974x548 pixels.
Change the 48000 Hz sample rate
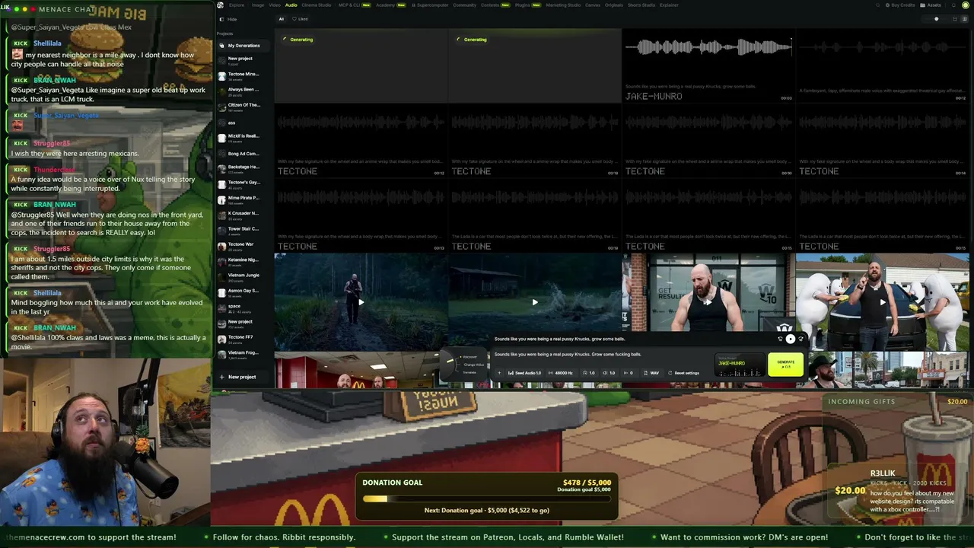tap(561, 373)
